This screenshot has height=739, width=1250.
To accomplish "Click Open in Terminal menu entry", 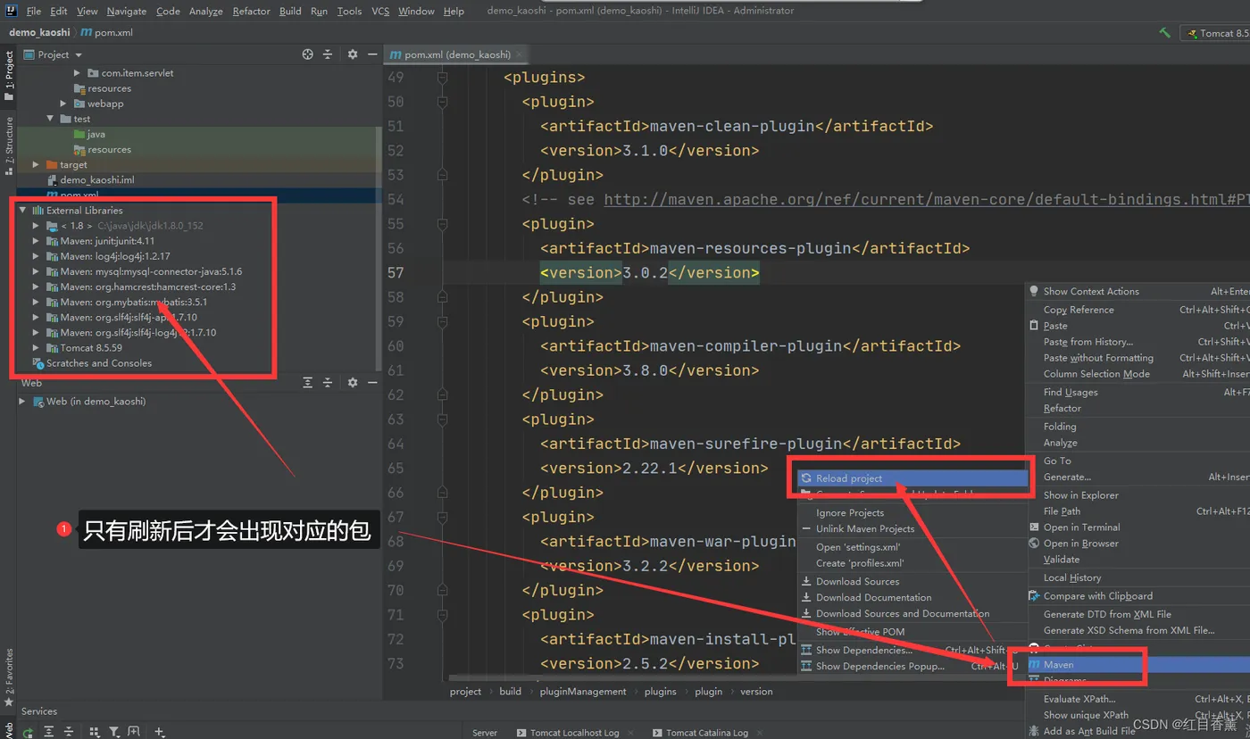I will click(1081, 527).
